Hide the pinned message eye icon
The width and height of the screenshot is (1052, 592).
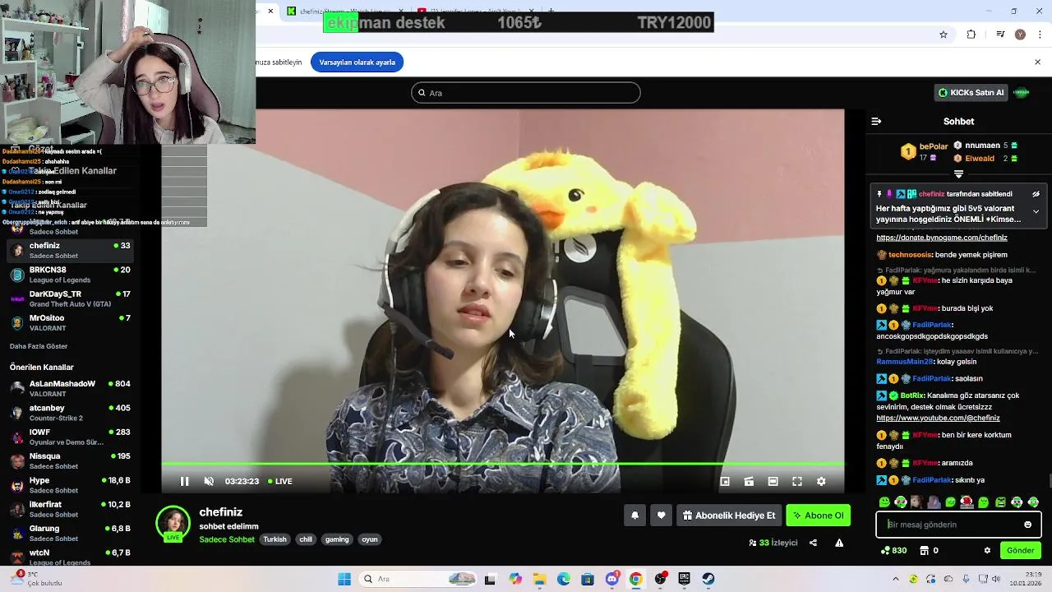click(x=1036, y=195)
